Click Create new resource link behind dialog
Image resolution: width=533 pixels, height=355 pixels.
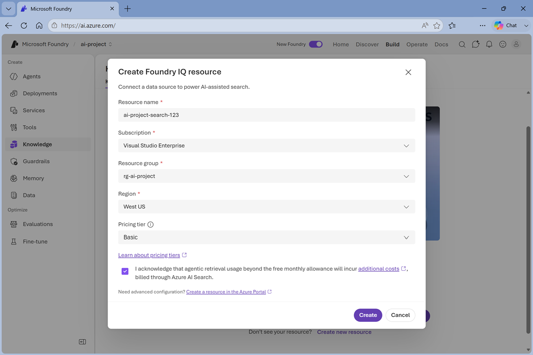point(344,332)
